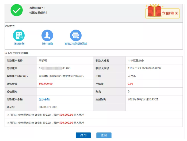Click the 打印 button
This screenshot has width=187, height=141.
[83, 135]
